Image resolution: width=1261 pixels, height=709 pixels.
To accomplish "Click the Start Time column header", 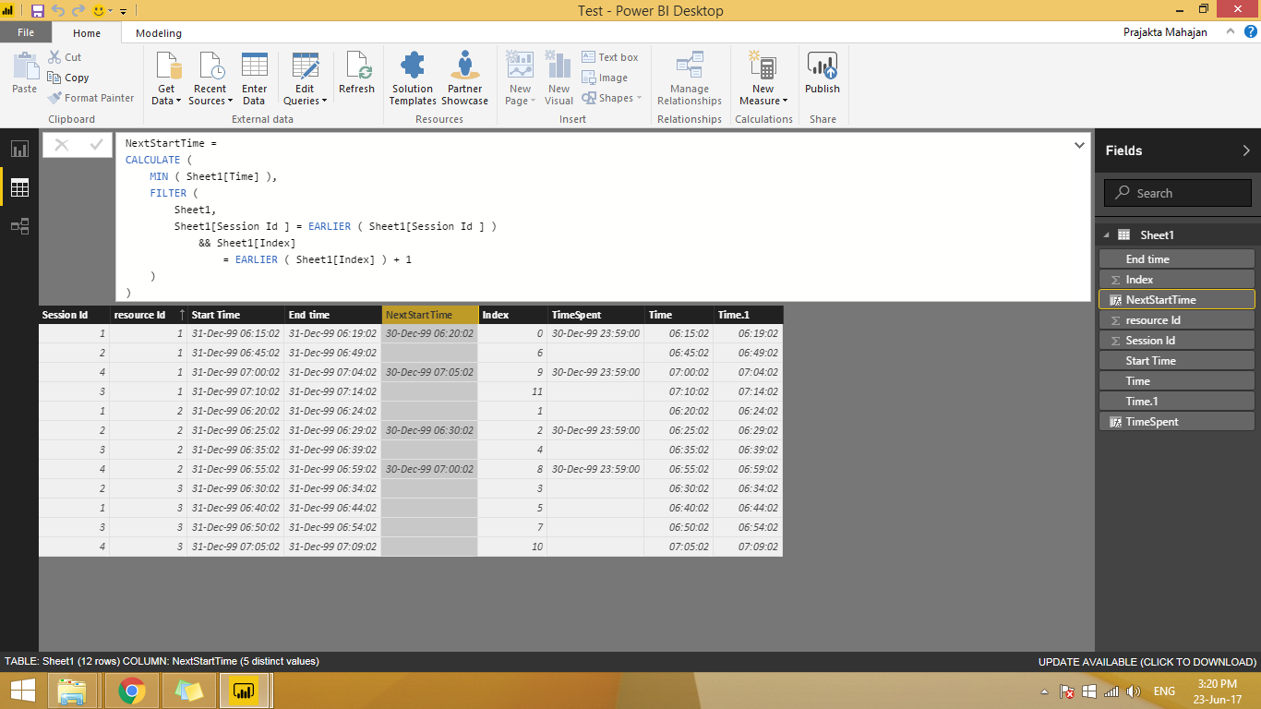I will (235, 315).
